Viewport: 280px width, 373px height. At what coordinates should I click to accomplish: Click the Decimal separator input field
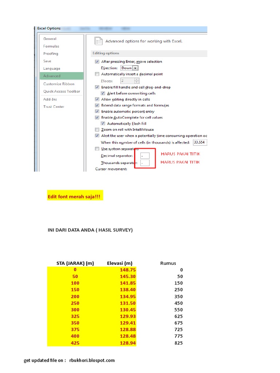click(x=145, y=156)
